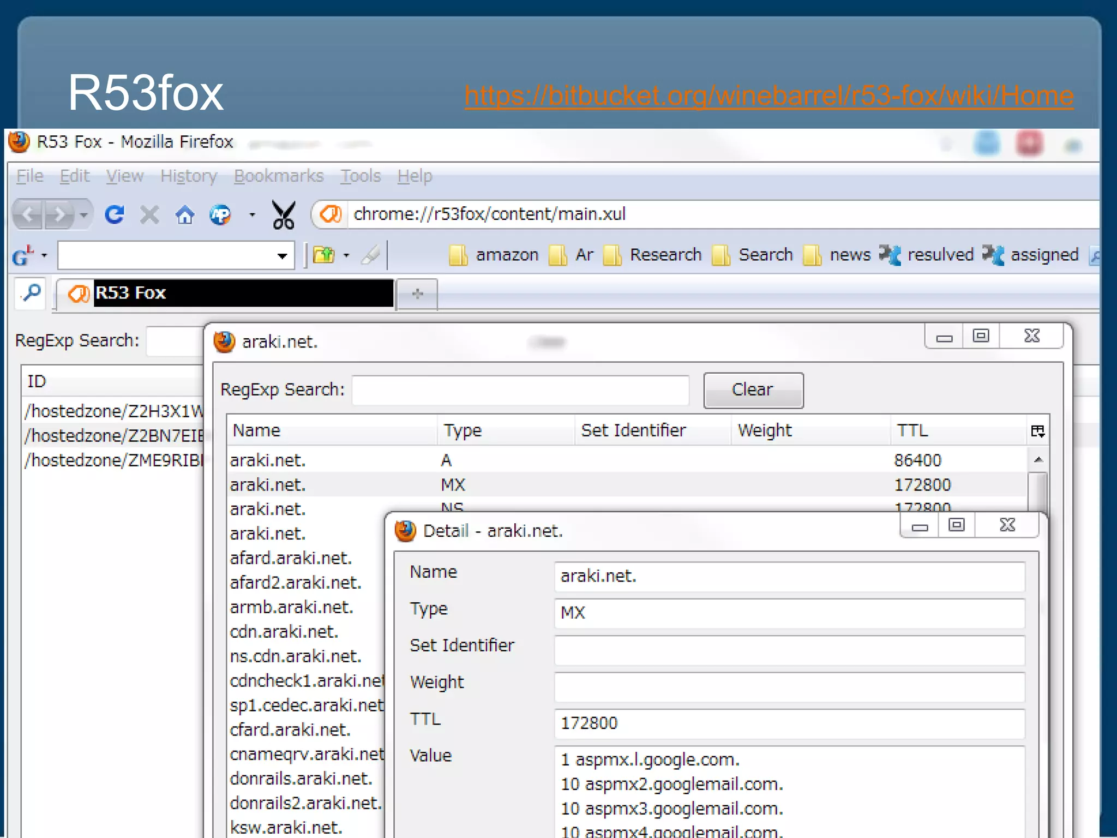Select the R53 Fox tab
Screen dimensions: 1117x838
226,294
